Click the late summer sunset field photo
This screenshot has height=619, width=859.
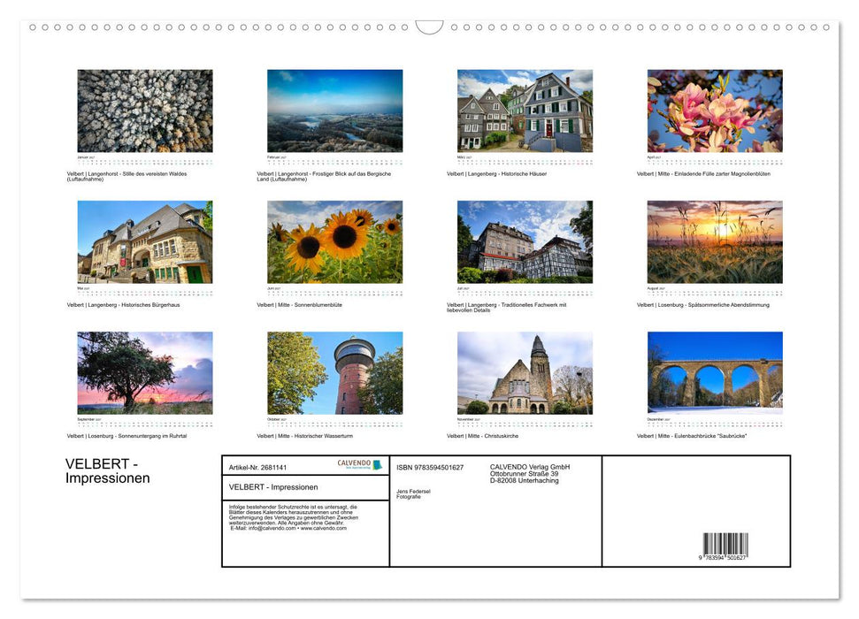(x=715, y=241)
